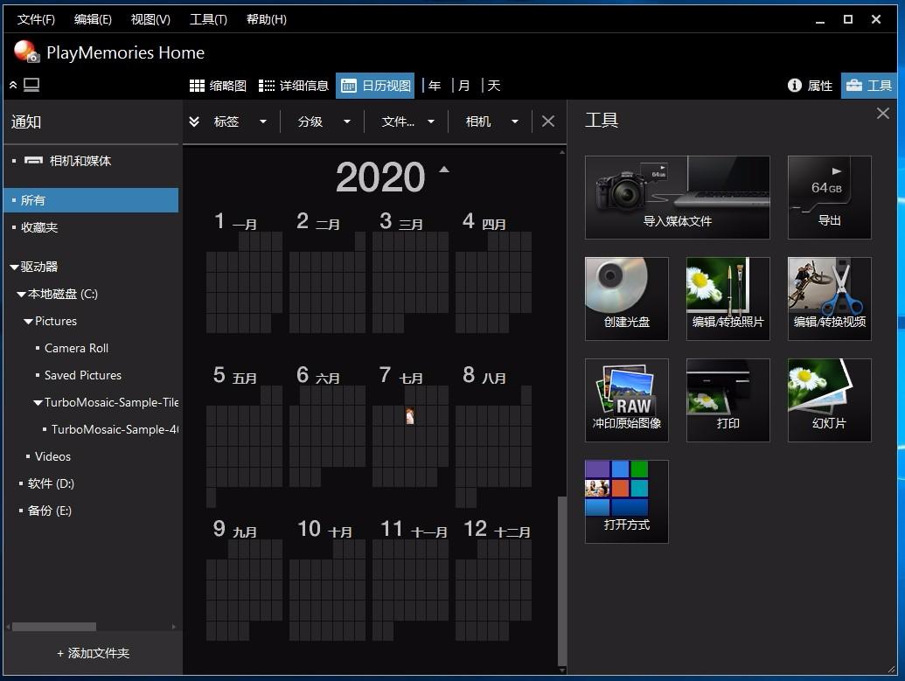Open the 编辑/转换视频 video editing tool
Image resolution: width=905 pixels, height=681 pixels.
tap(830, 298)
